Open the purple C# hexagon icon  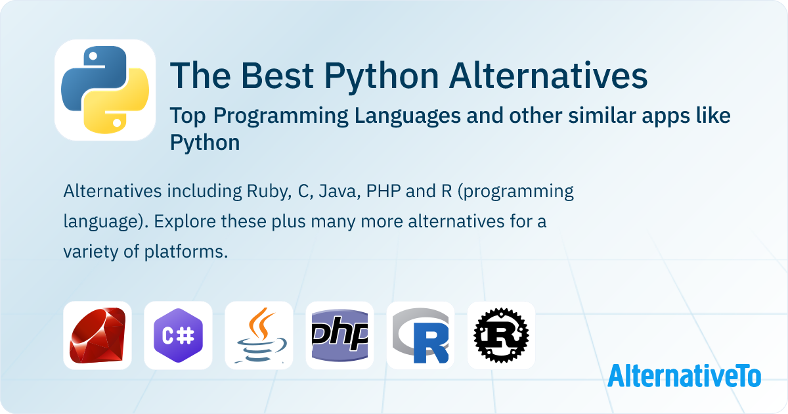(x=178, y=335)
